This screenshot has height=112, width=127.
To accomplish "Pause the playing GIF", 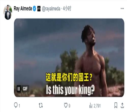I will (x=19, y=89).
